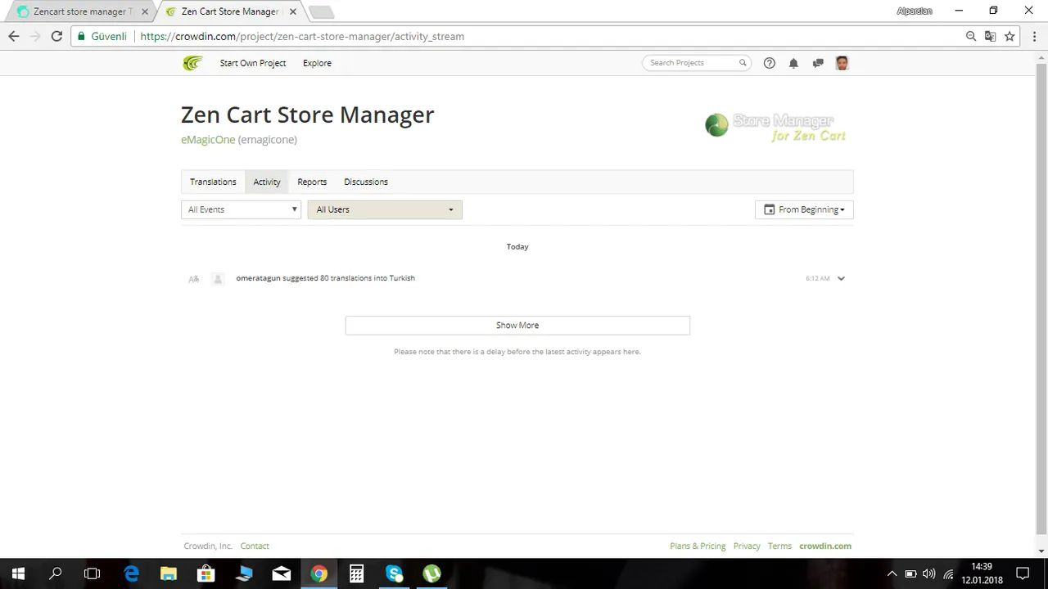Show hidden system tray icons
This screenshot has width=1048, height=589.
tap(892, 573)
